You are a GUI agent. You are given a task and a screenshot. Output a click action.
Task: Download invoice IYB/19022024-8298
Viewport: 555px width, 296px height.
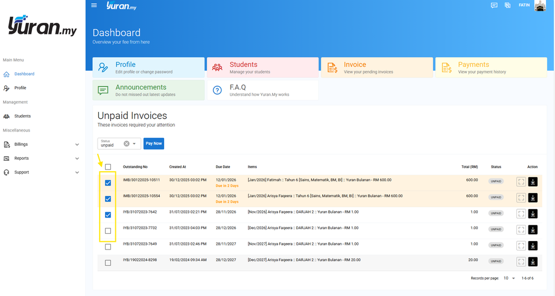click(x=533, y=262)
